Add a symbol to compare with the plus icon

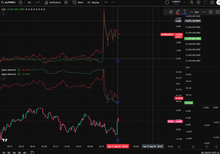(x=20, y=2)
